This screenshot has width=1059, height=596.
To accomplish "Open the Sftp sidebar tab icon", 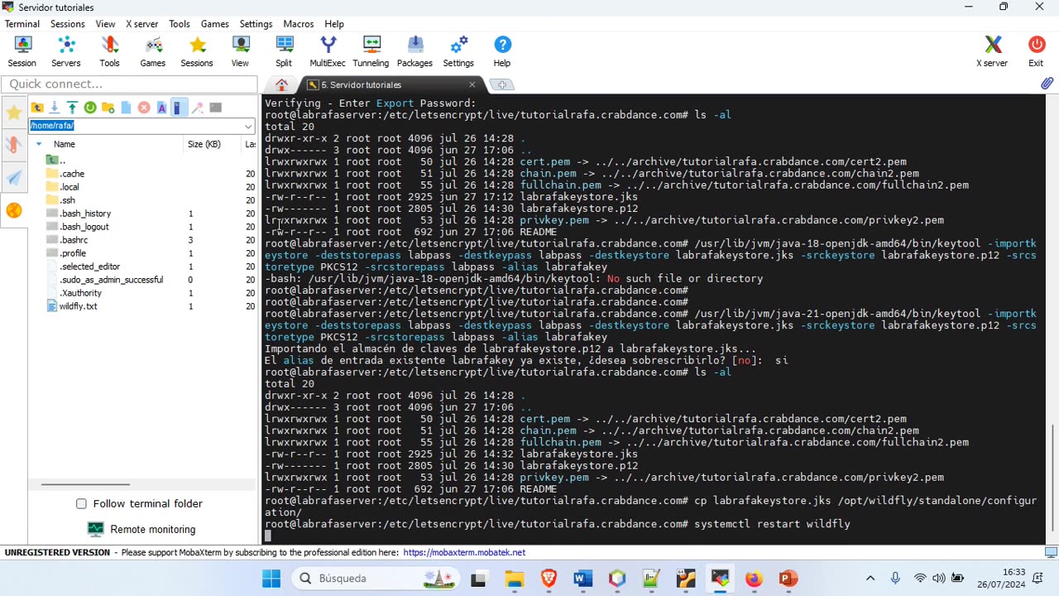I will 14,210.
